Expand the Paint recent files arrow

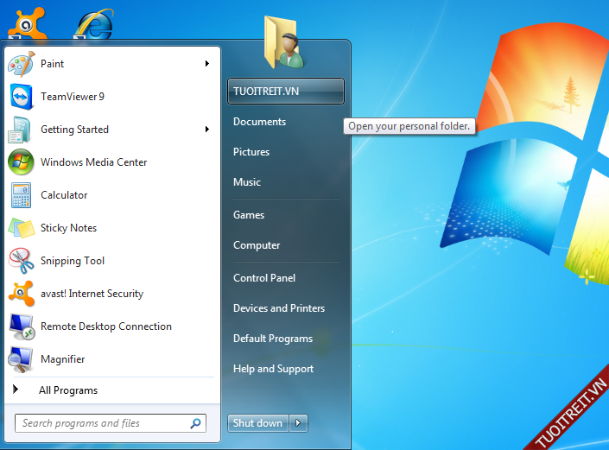pos(207,64)
